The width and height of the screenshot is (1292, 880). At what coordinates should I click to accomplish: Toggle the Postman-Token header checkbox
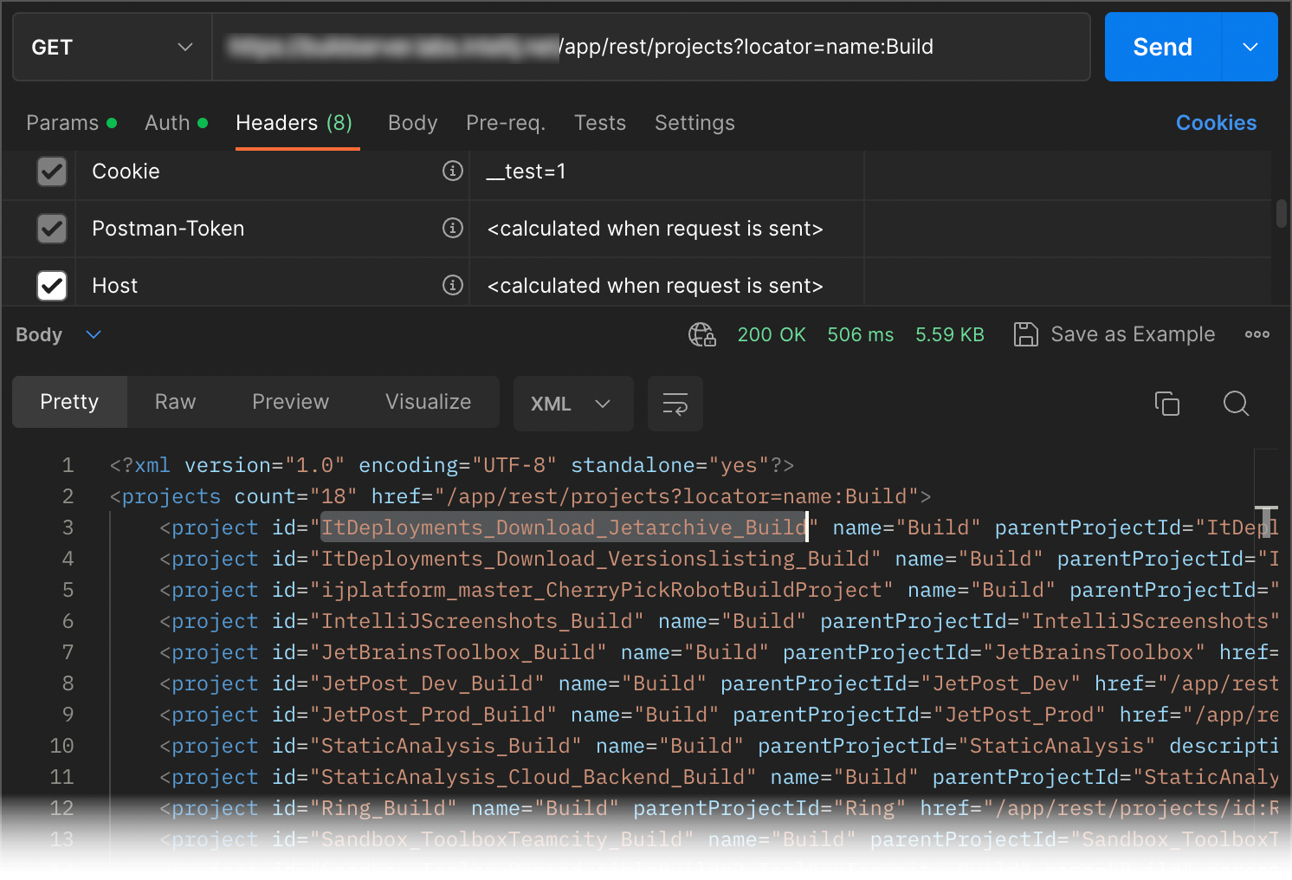tap(52, 229)
